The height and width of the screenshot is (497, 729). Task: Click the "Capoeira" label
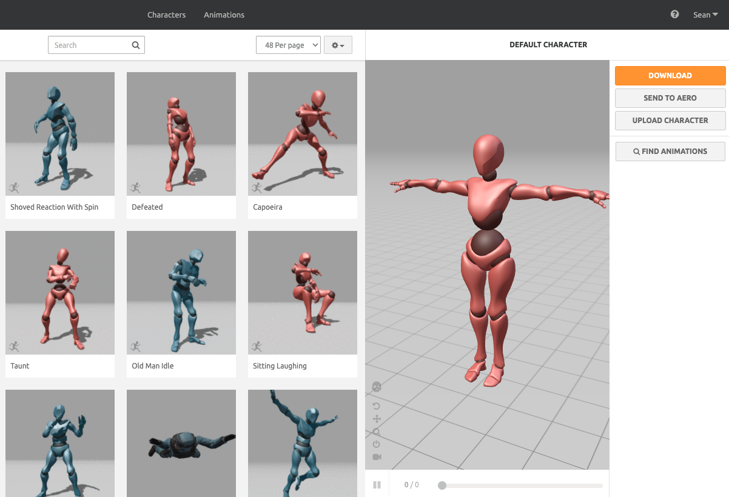(267, 207)
